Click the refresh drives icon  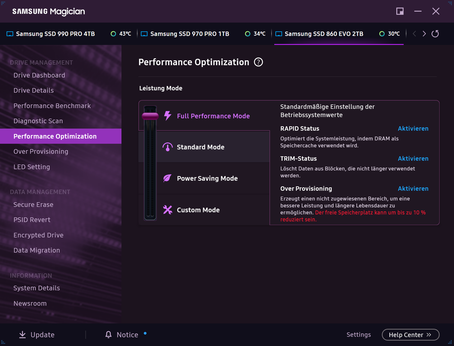tap(435, 34)
